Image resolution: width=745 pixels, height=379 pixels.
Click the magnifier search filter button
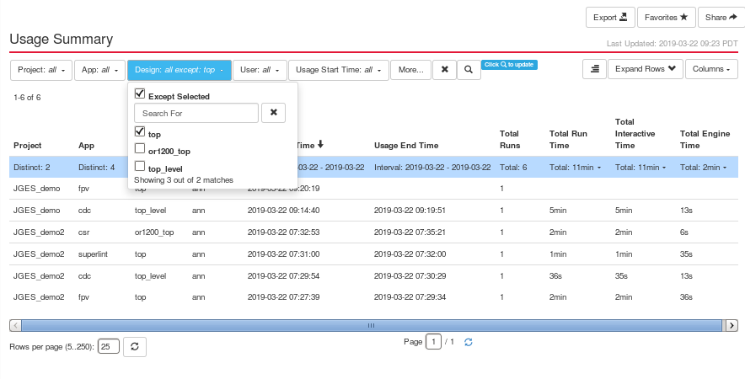pyautogui.click(x=469, y=70)
